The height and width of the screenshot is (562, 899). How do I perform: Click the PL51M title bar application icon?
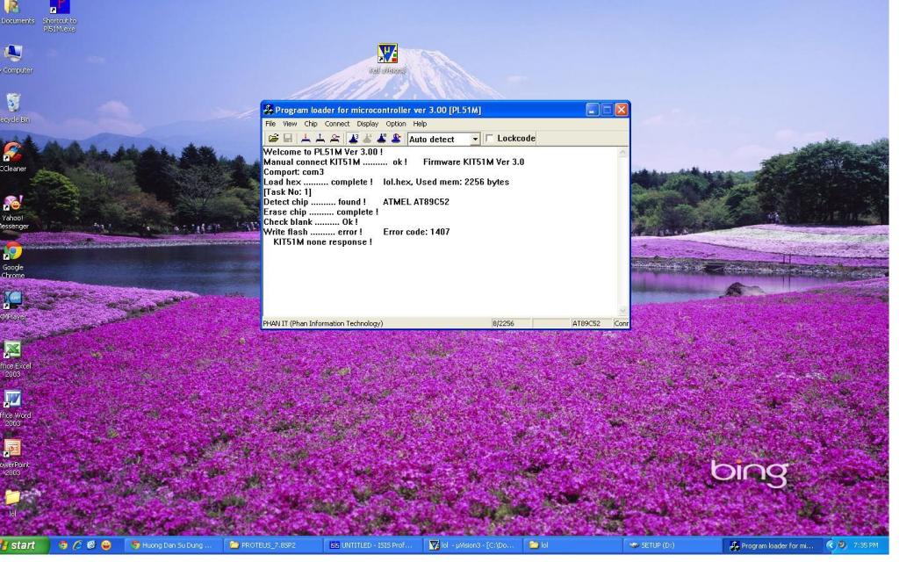pyautogui.click(x=269, y=110)
